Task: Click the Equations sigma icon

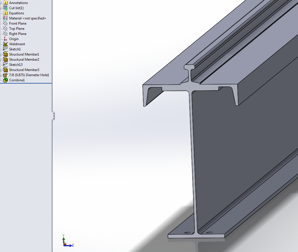Action: click(x=5, y=13)
